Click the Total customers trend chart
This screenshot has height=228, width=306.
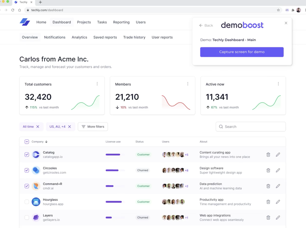tap(86, 102)
